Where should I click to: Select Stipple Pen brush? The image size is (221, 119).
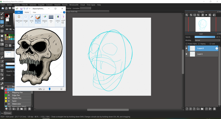click(x=18, y=98)
